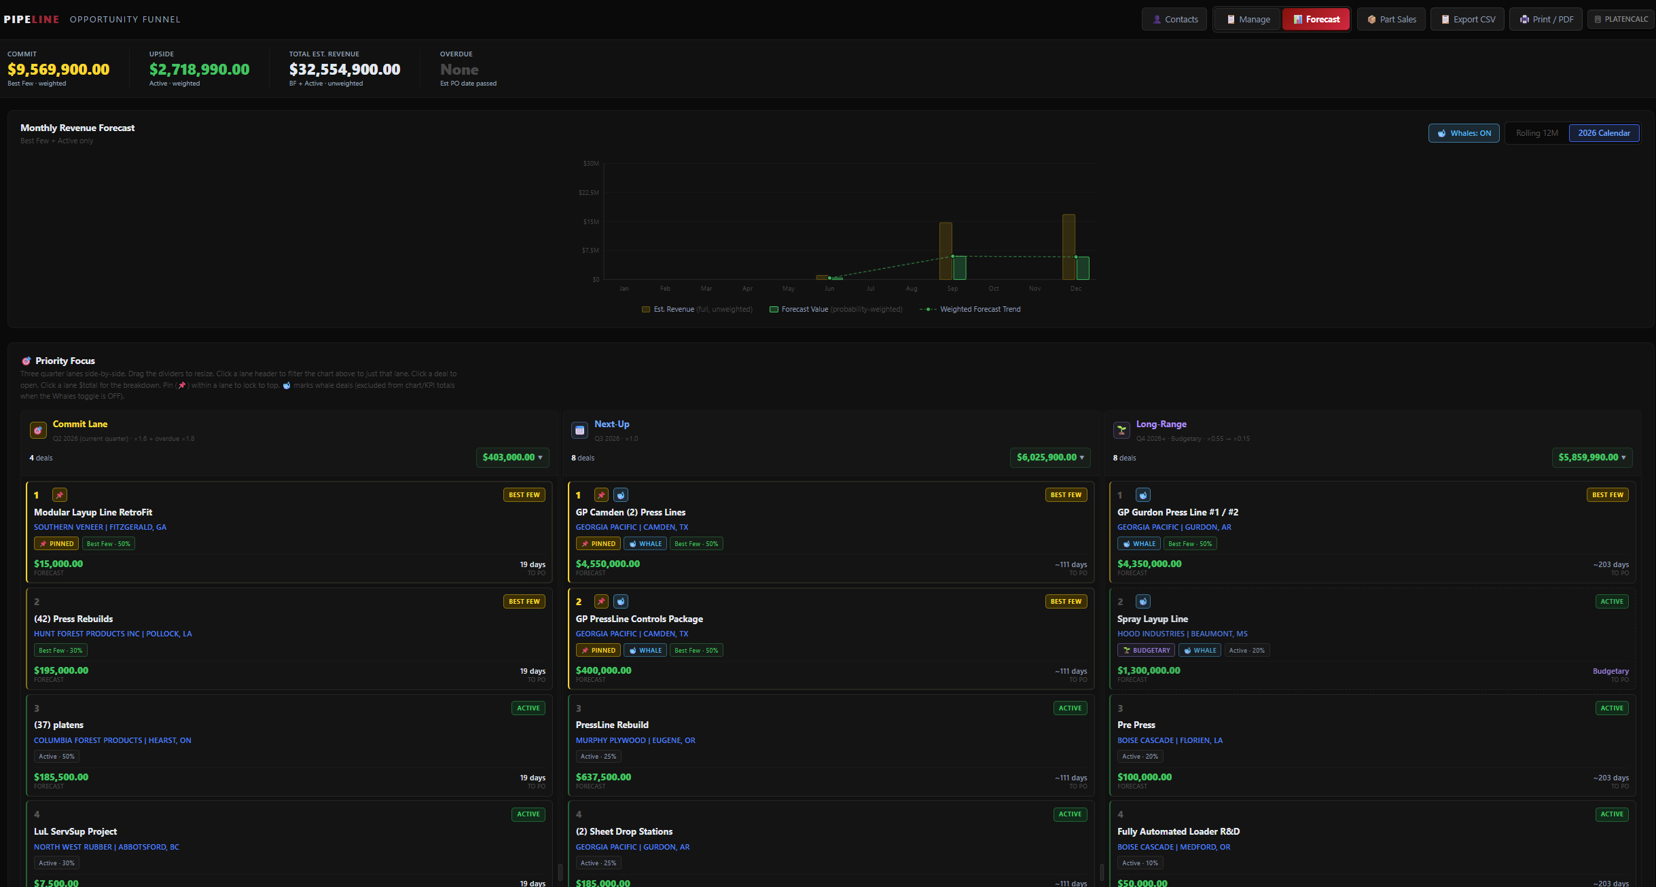Click the ACTIVE badge on Pre Press
The height and width of the screenshot is (887, 1656).
click(x=1612, y=708)
